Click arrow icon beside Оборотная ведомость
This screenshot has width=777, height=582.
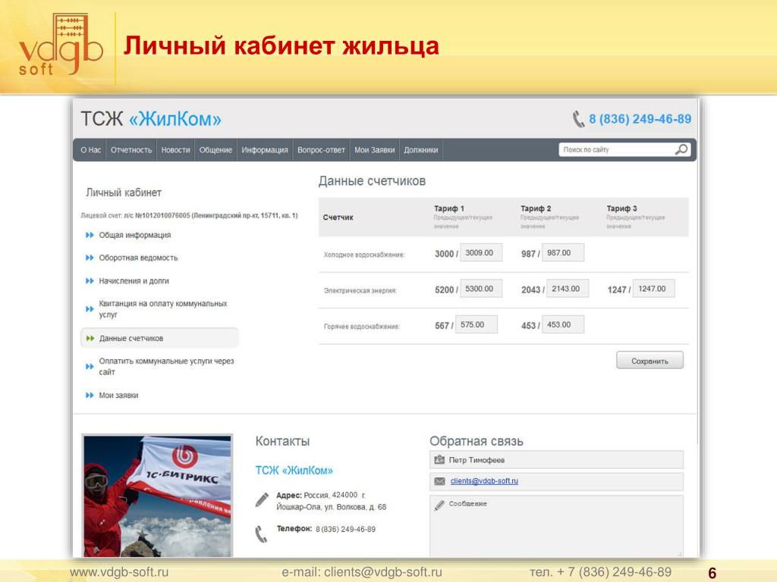click(x=90, y=258)
